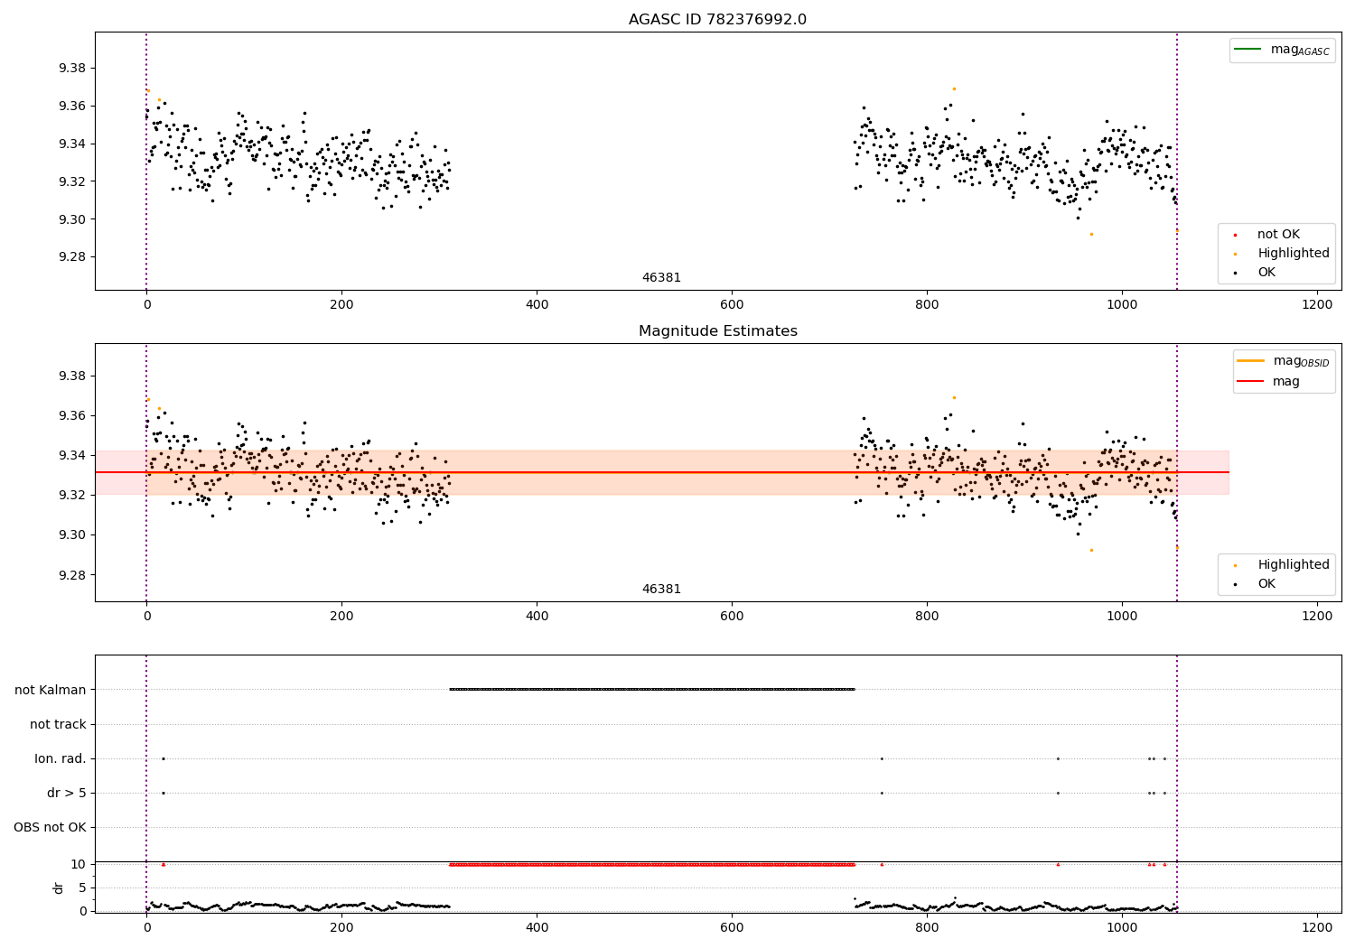This screenshot has width=1355, height=948.
Task: Click the "9.38" tick in Magnitude Estimates plot
Action: click(x=71, y=376)
